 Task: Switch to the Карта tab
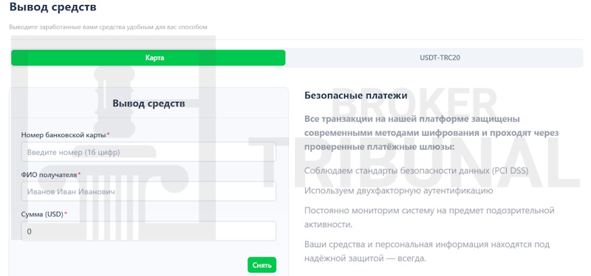148,58
